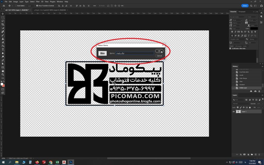
Task: Open the File menu
Action: point(6,2)
